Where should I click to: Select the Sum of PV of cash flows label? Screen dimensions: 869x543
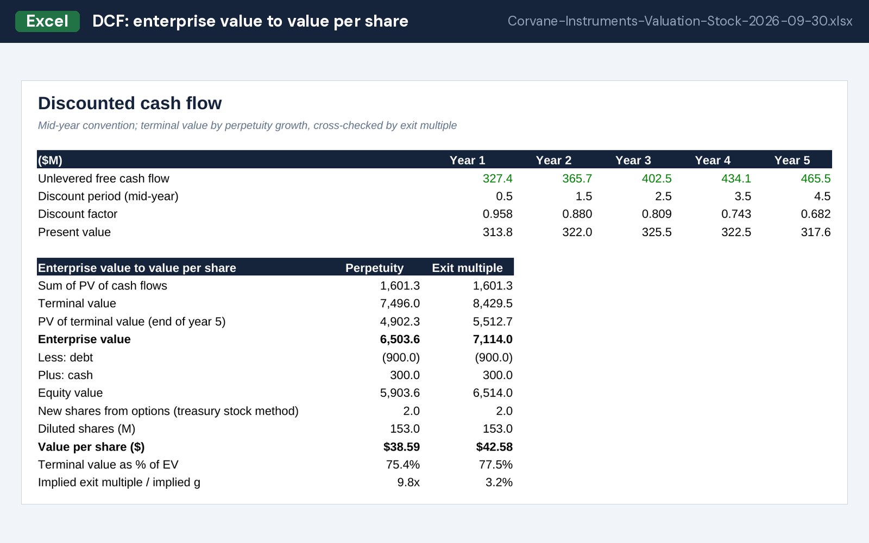tap(103, 286)
